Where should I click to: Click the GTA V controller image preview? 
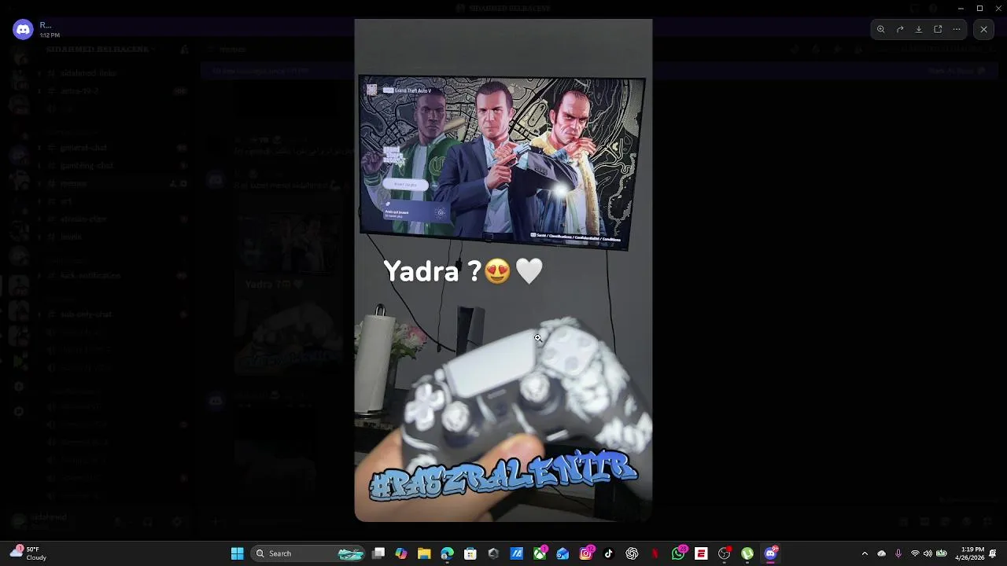coord(503,270)
